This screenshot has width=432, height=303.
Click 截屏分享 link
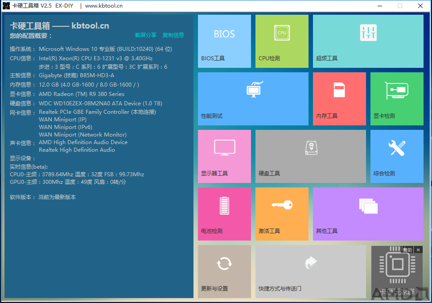coord(145,35)
